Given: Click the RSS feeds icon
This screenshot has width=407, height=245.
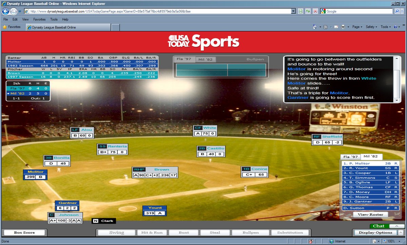Looking at the screenshot, I should (325, 27).
